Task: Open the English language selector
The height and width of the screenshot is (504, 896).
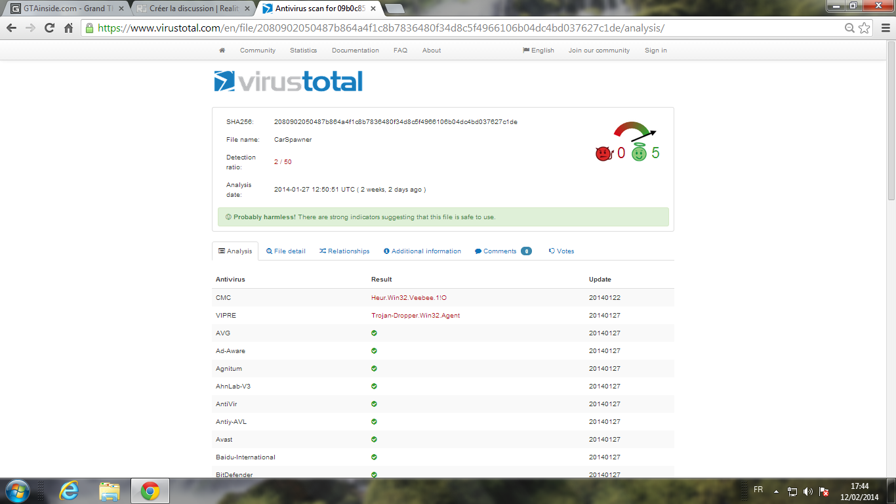Action: tap(539, 51)
